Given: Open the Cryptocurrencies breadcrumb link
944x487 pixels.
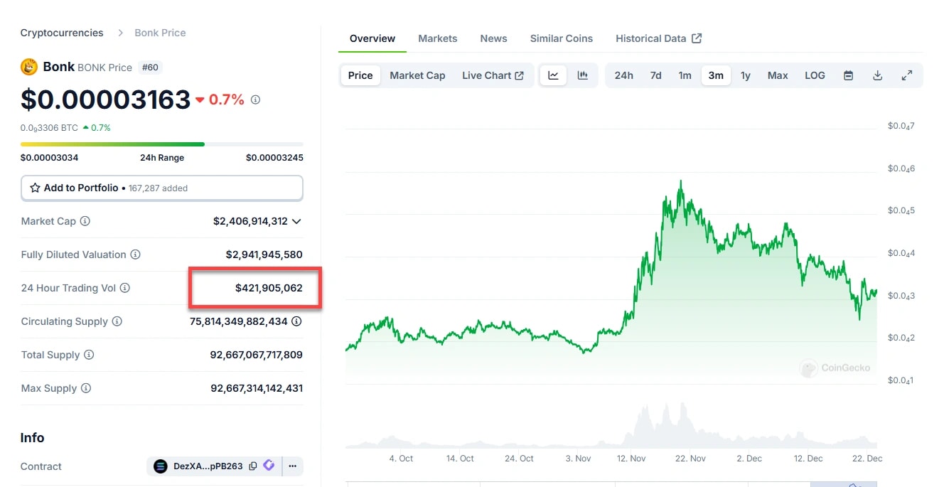Looking at the screenshot, I should point(62,33).
